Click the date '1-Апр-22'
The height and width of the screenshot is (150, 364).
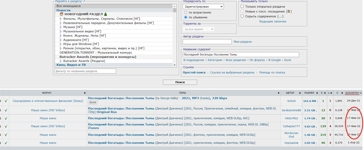tap(354, 143)
